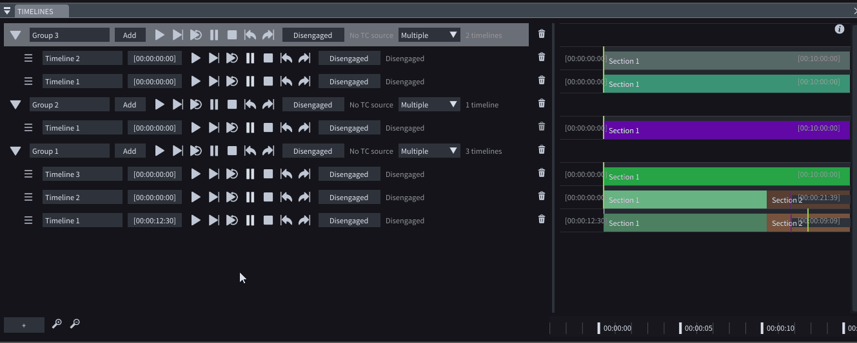
Task: Collapse the Group 1 disclosure triangle
Action: pos(15,151)
